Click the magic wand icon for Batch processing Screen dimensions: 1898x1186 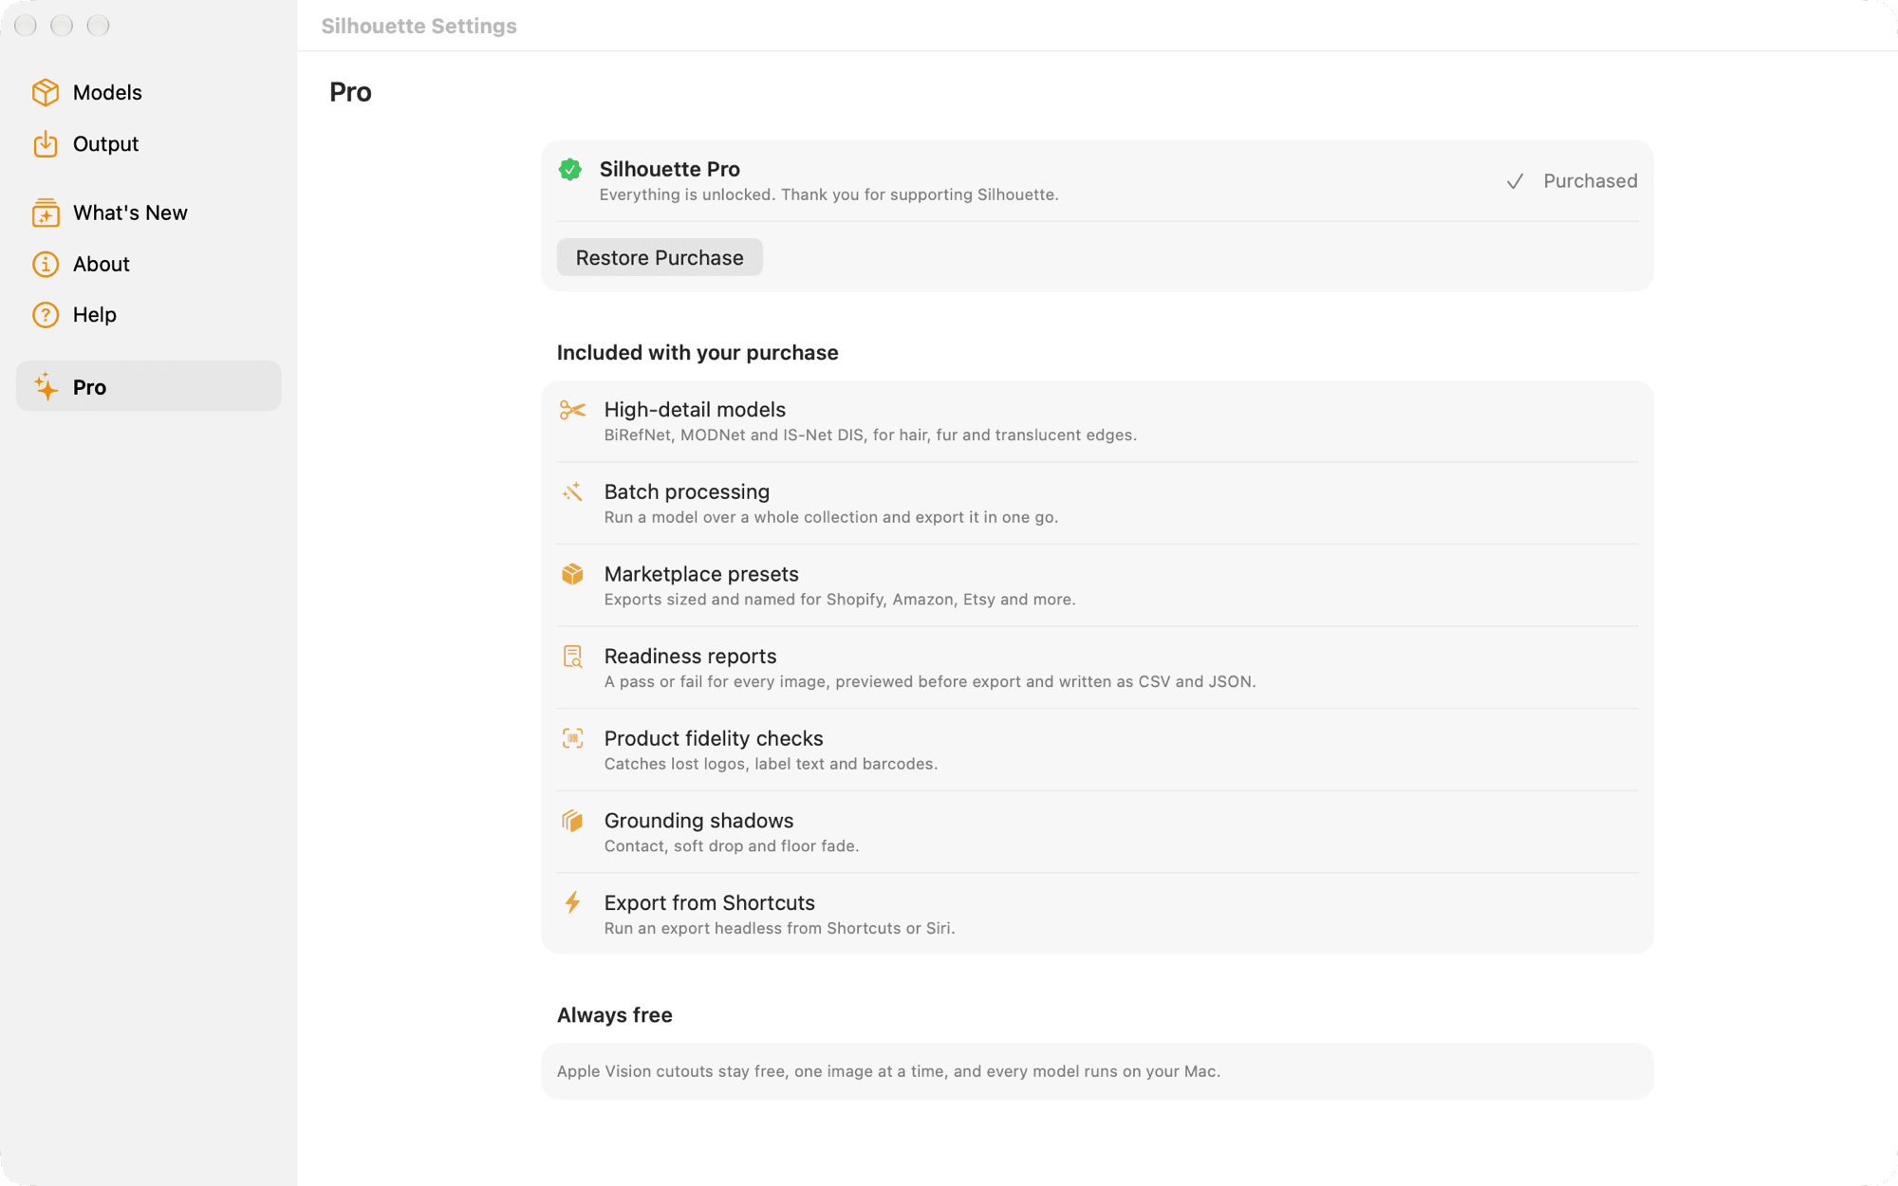click(x=572, y=491)
